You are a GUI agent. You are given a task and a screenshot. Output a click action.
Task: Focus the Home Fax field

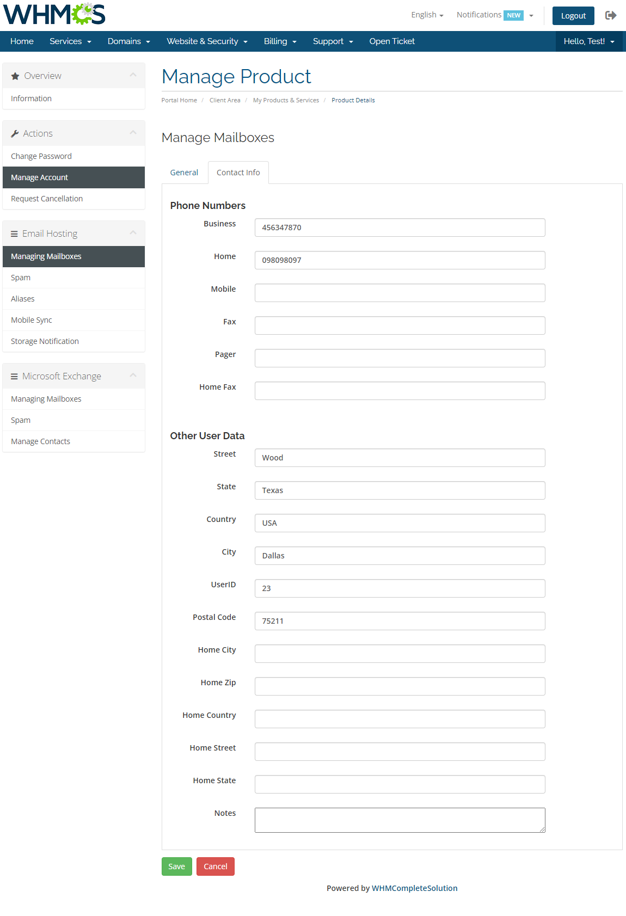400,391
